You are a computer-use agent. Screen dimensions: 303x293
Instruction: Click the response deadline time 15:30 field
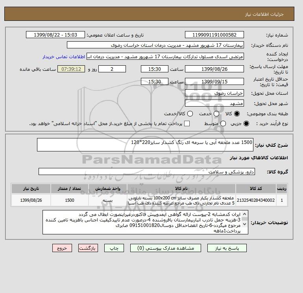(x=155, y=69)
